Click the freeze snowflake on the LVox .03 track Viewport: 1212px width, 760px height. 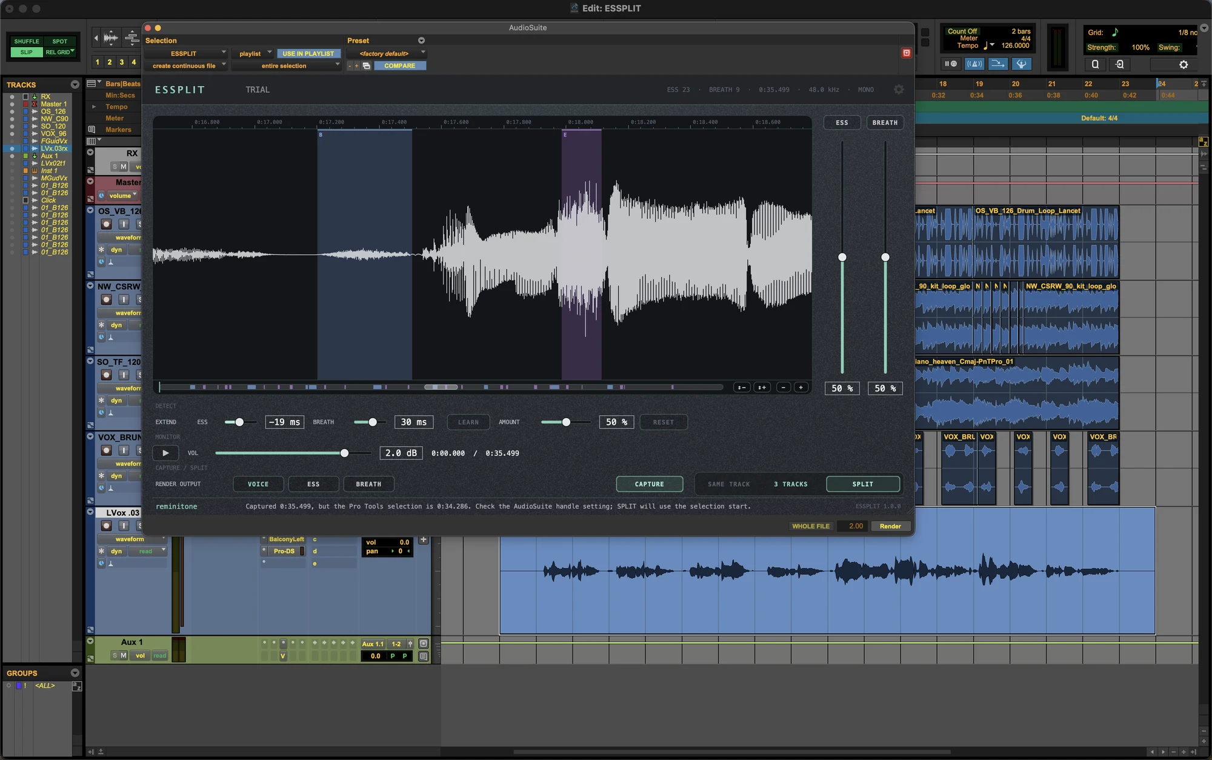point(102,552)
